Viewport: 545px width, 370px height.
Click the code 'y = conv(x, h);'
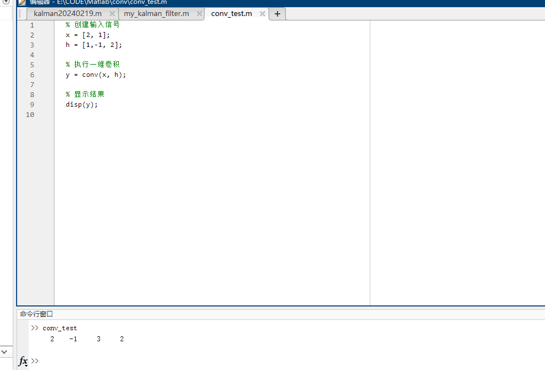[x=96, y=75]
